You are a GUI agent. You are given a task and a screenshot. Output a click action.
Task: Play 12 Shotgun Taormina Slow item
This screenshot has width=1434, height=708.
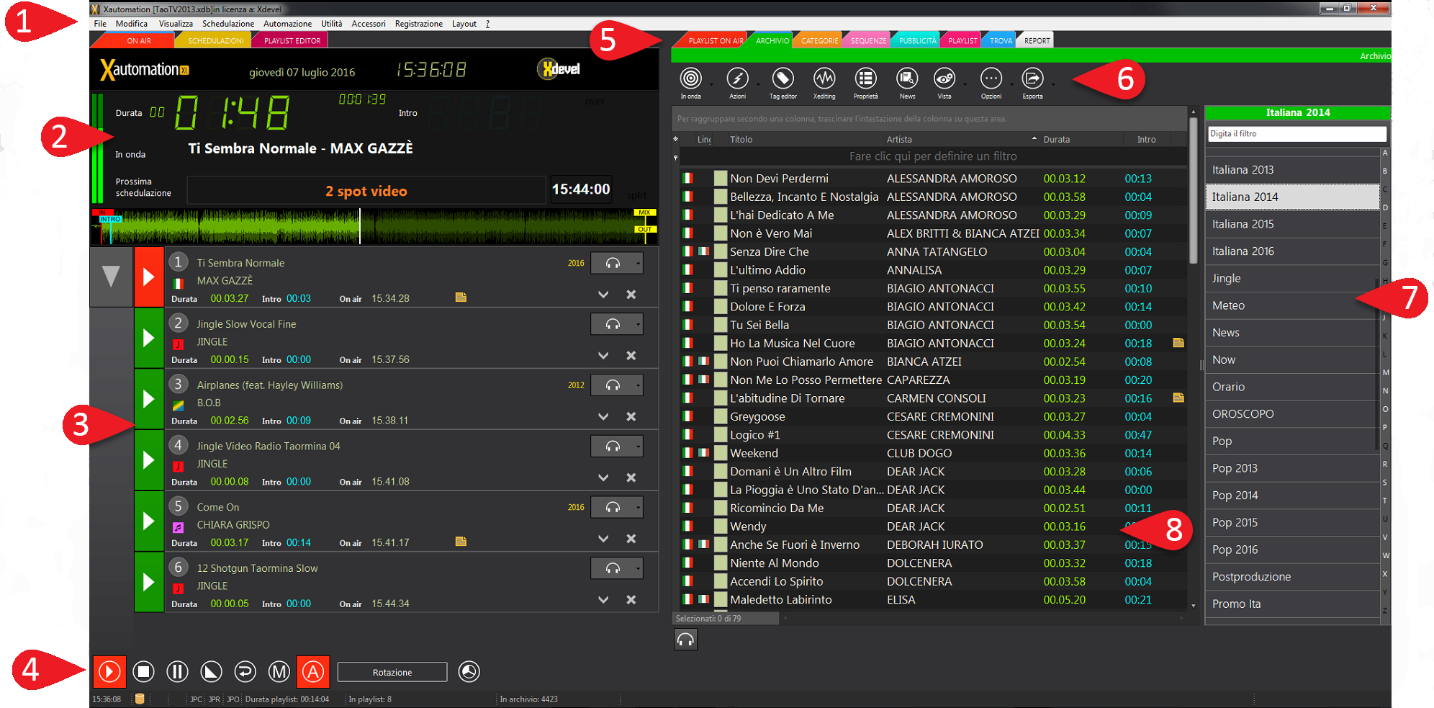pos(149,582)
